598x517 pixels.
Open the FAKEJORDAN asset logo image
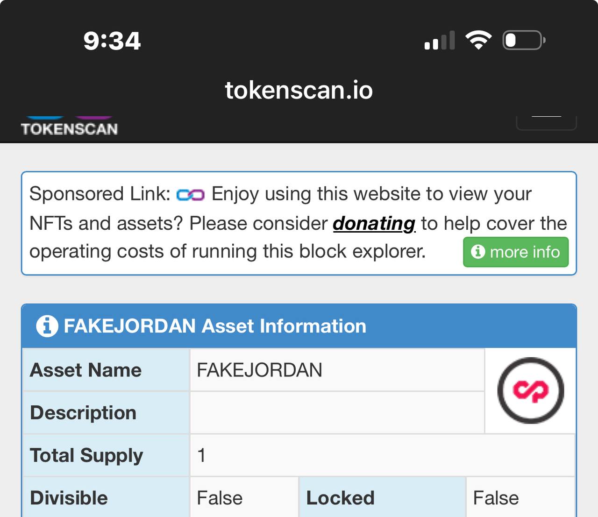[530, 390]
